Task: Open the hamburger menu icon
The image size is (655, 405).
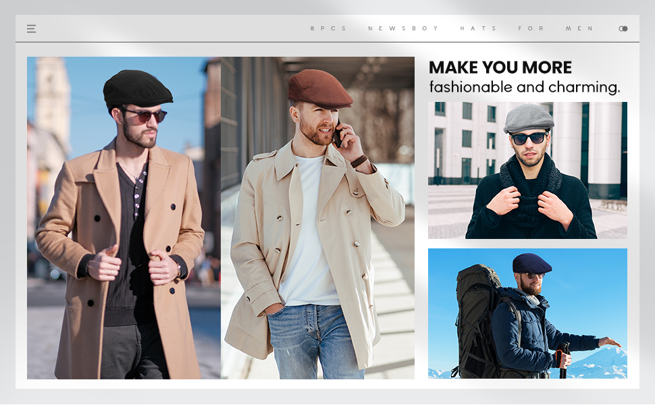Action: point(31,28)
